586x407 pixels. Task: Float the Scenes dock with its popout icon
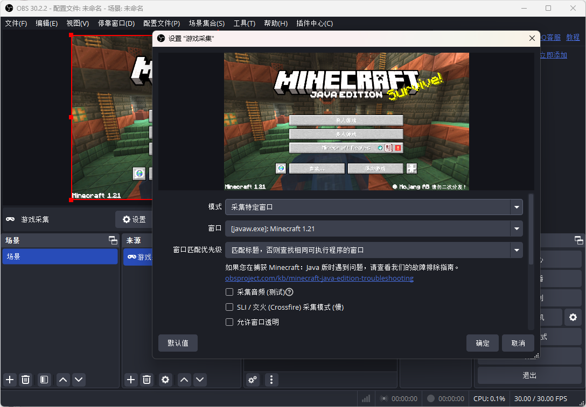click(x=113, y=240)
